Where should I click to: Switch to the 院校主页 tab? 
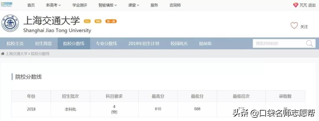pos(15,43)
